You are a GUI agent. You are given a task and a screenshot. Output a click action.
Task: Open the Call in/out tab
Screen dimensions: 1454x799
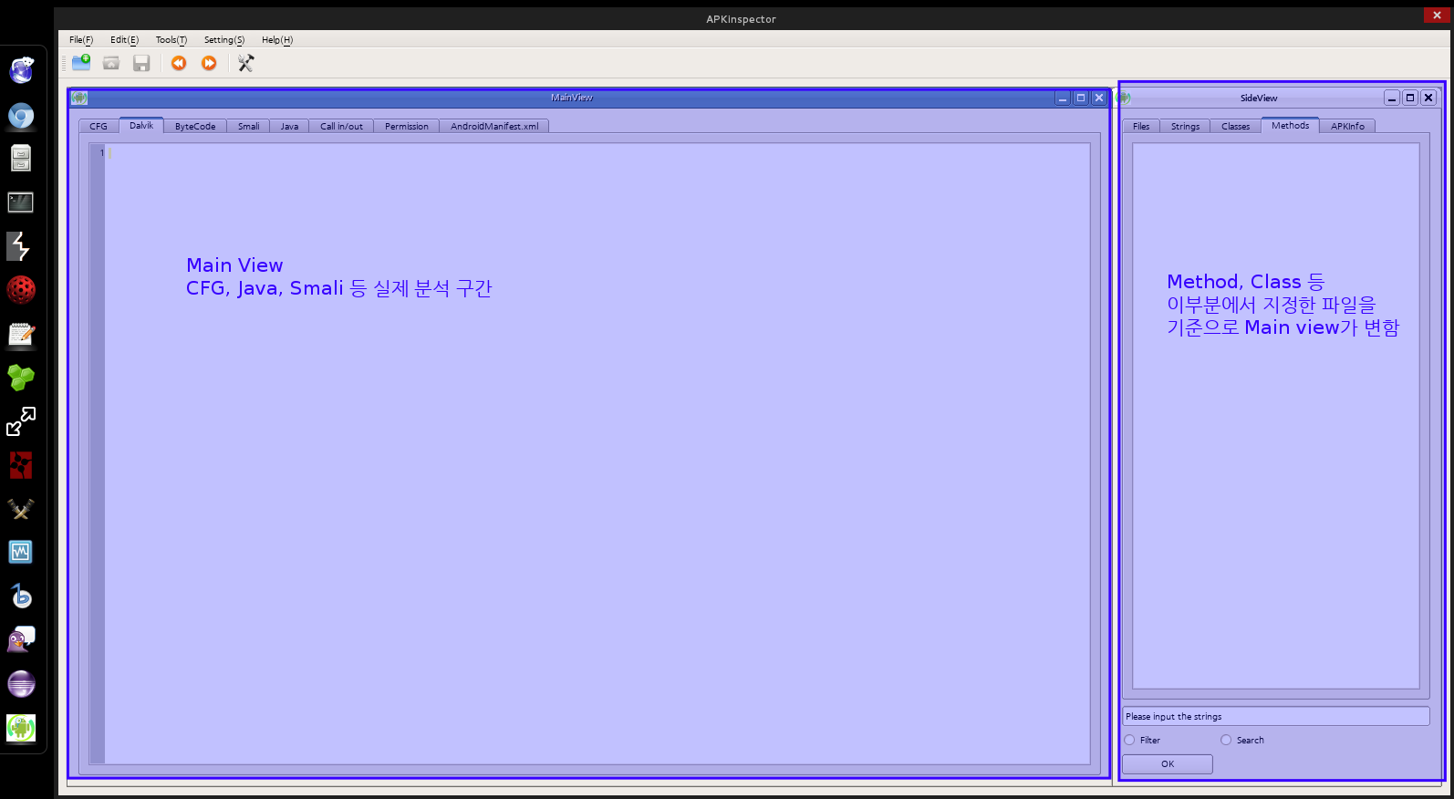coord(341,127)
